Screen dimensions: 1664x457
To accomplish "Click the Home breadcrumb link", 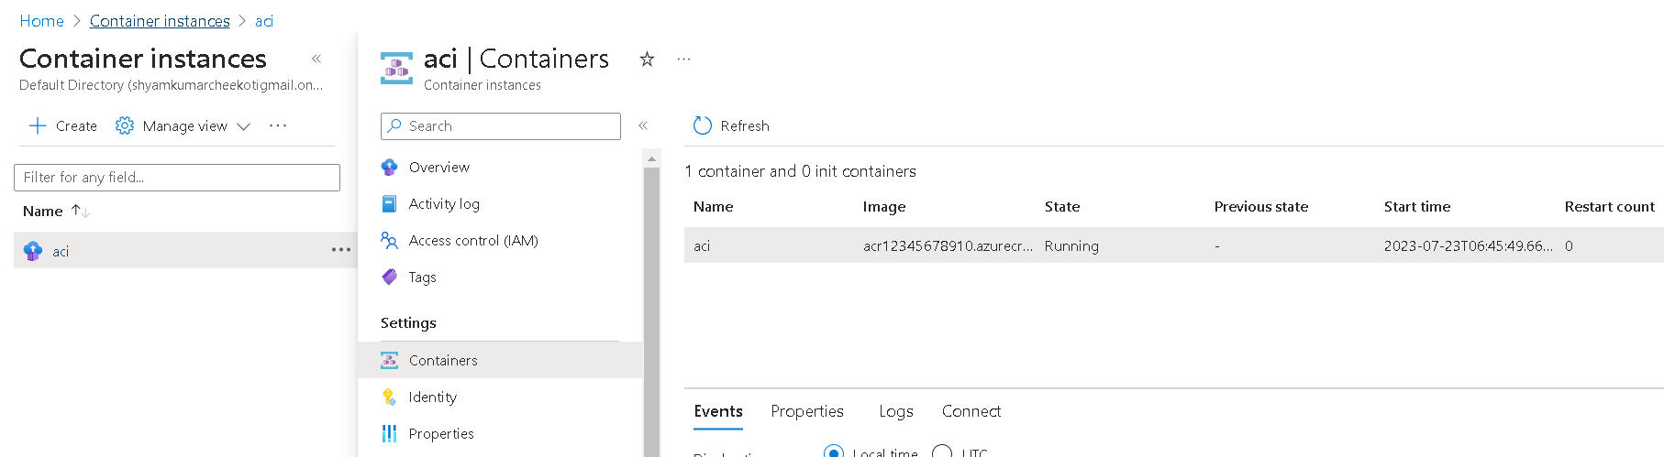I will (41, 21).
